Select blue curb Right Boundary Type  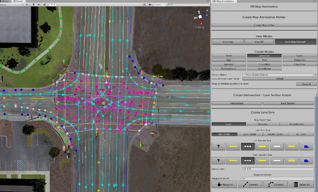pos(306,161)
